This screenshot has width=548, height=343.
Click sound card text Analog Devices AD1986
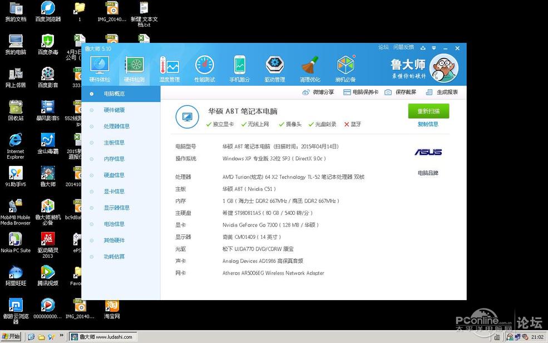click(263, 261)
